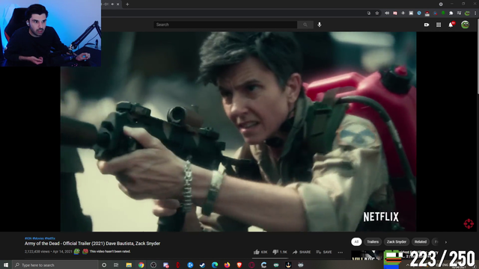479x269 pixels.
Task: Bookmark this page with the star icon
Action: [x=377, y=13]
